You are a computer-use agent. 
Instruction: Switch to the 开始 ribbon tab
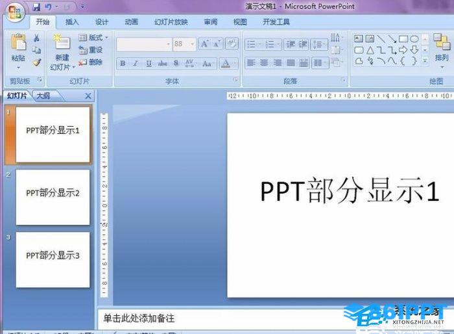click(x=43, y=21)
